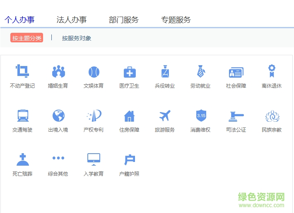Click the 按服务对象 filter link
The width and height of the screenshot is (294, 213).
pyautogui.click(x=77, y=38)
